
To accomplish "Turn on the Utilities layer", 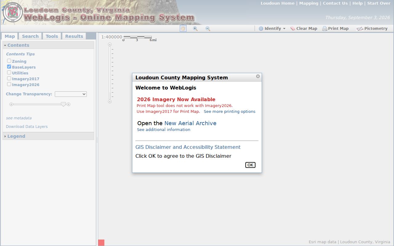I will pos(9,73).
